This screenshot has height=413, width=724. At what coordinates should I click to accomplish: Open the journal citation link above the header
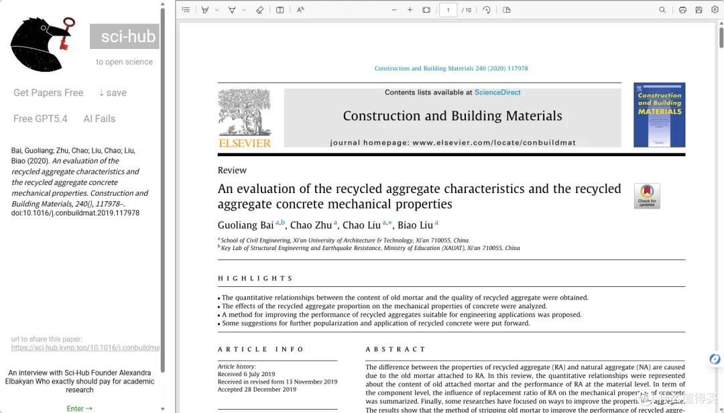[x=451, y=68]
